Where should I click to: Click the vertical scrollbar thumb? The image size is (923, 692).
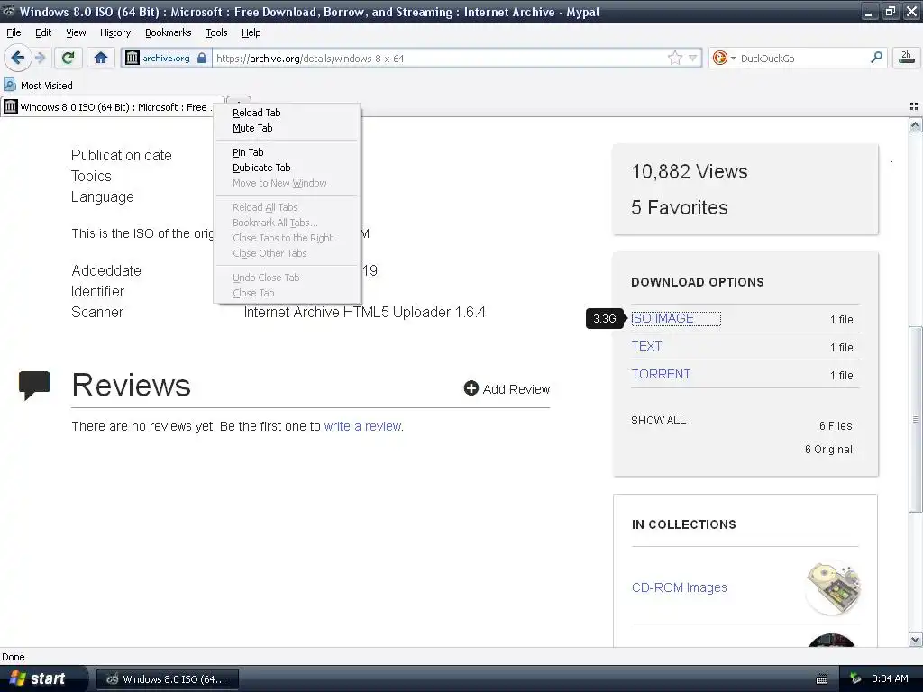pyautogui.click(x=915, y=419)
